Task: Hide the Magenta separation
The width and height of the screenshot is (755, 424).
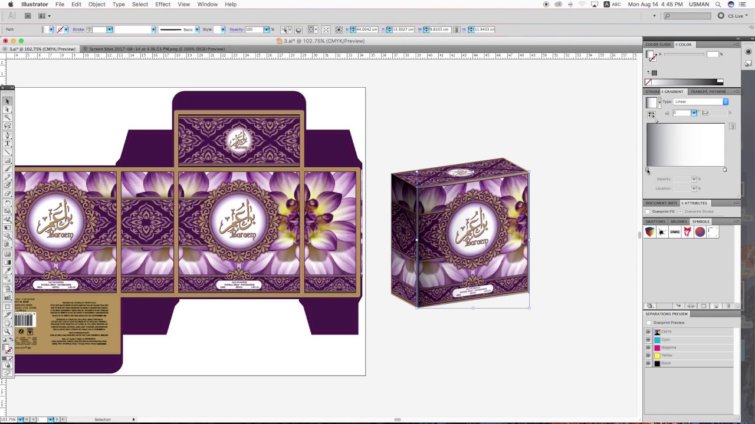Action: [x=648, y=347]
